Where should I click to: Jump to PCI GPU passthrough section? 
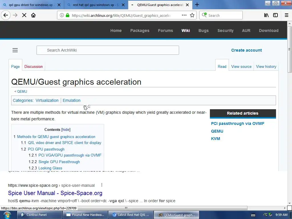pyautogui.click(x=46, y=149)
